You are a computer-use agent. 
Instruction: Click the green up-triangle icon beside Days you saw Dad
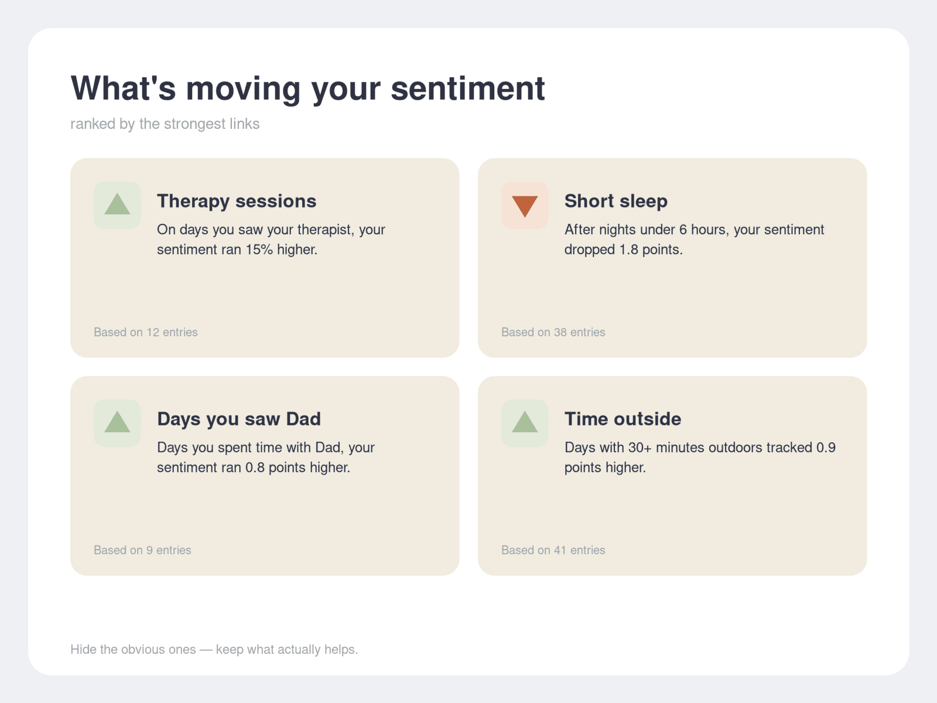point(117,423)
